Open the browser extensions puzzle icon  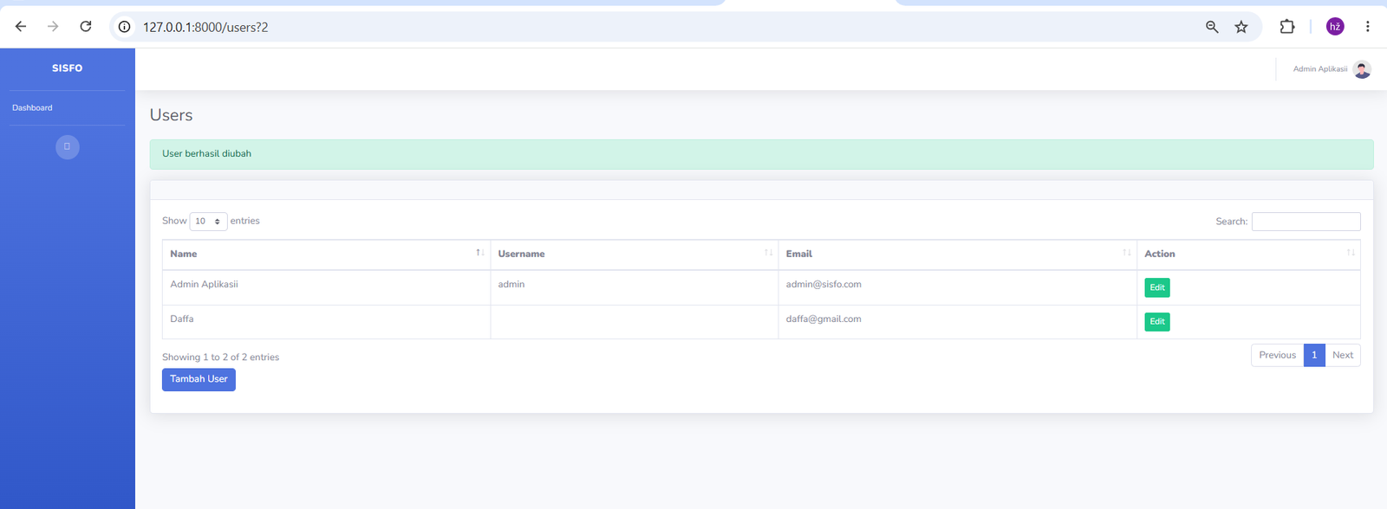point(1287,27)
